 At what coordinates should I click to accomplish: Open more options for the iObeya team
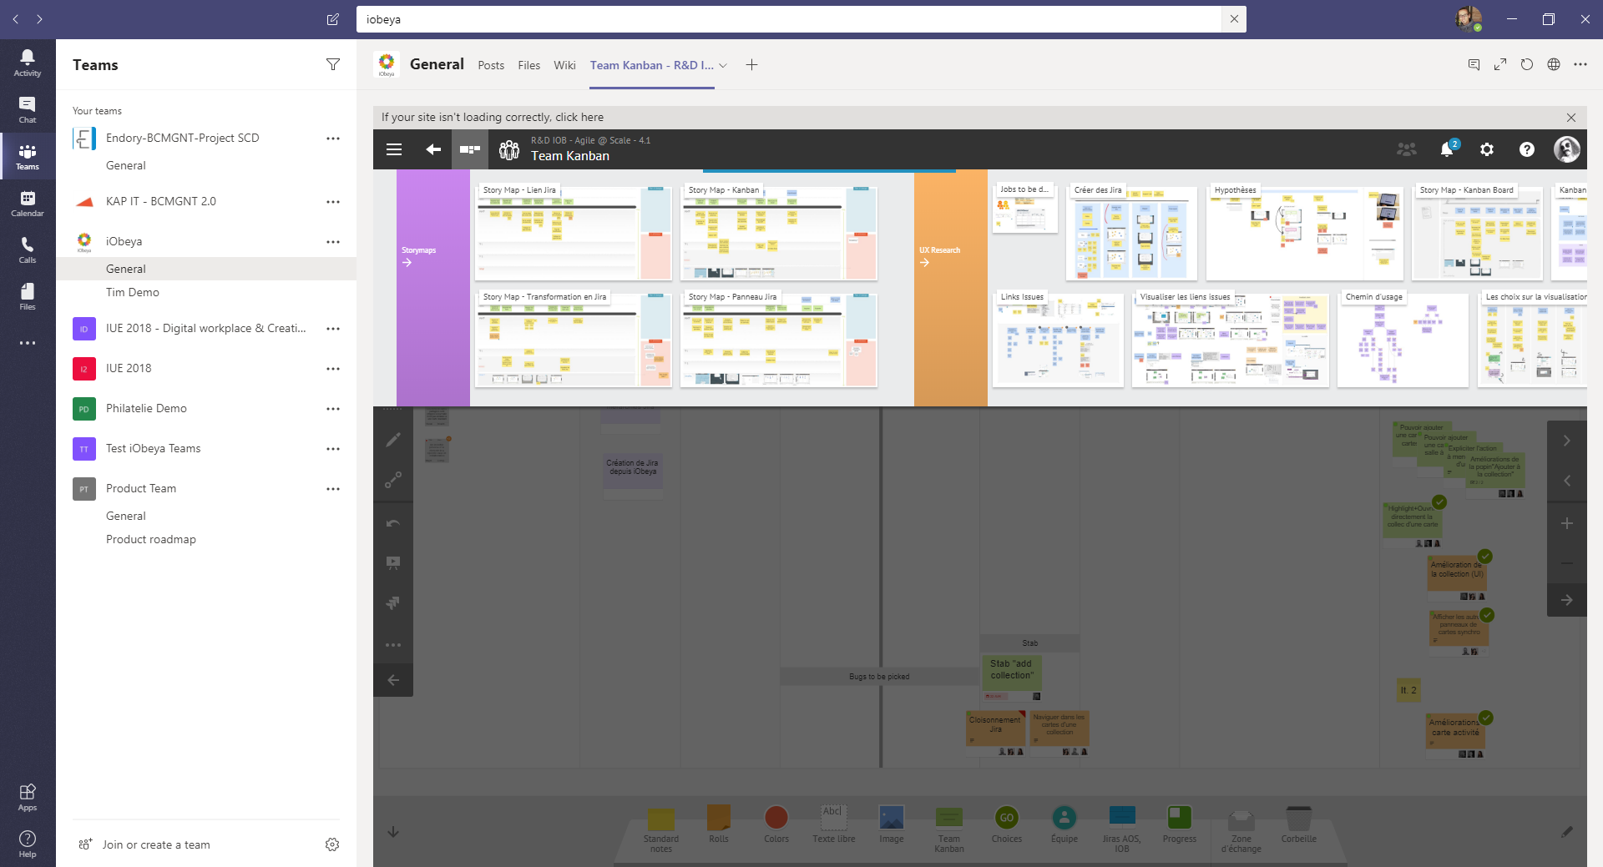click(333, 242)
